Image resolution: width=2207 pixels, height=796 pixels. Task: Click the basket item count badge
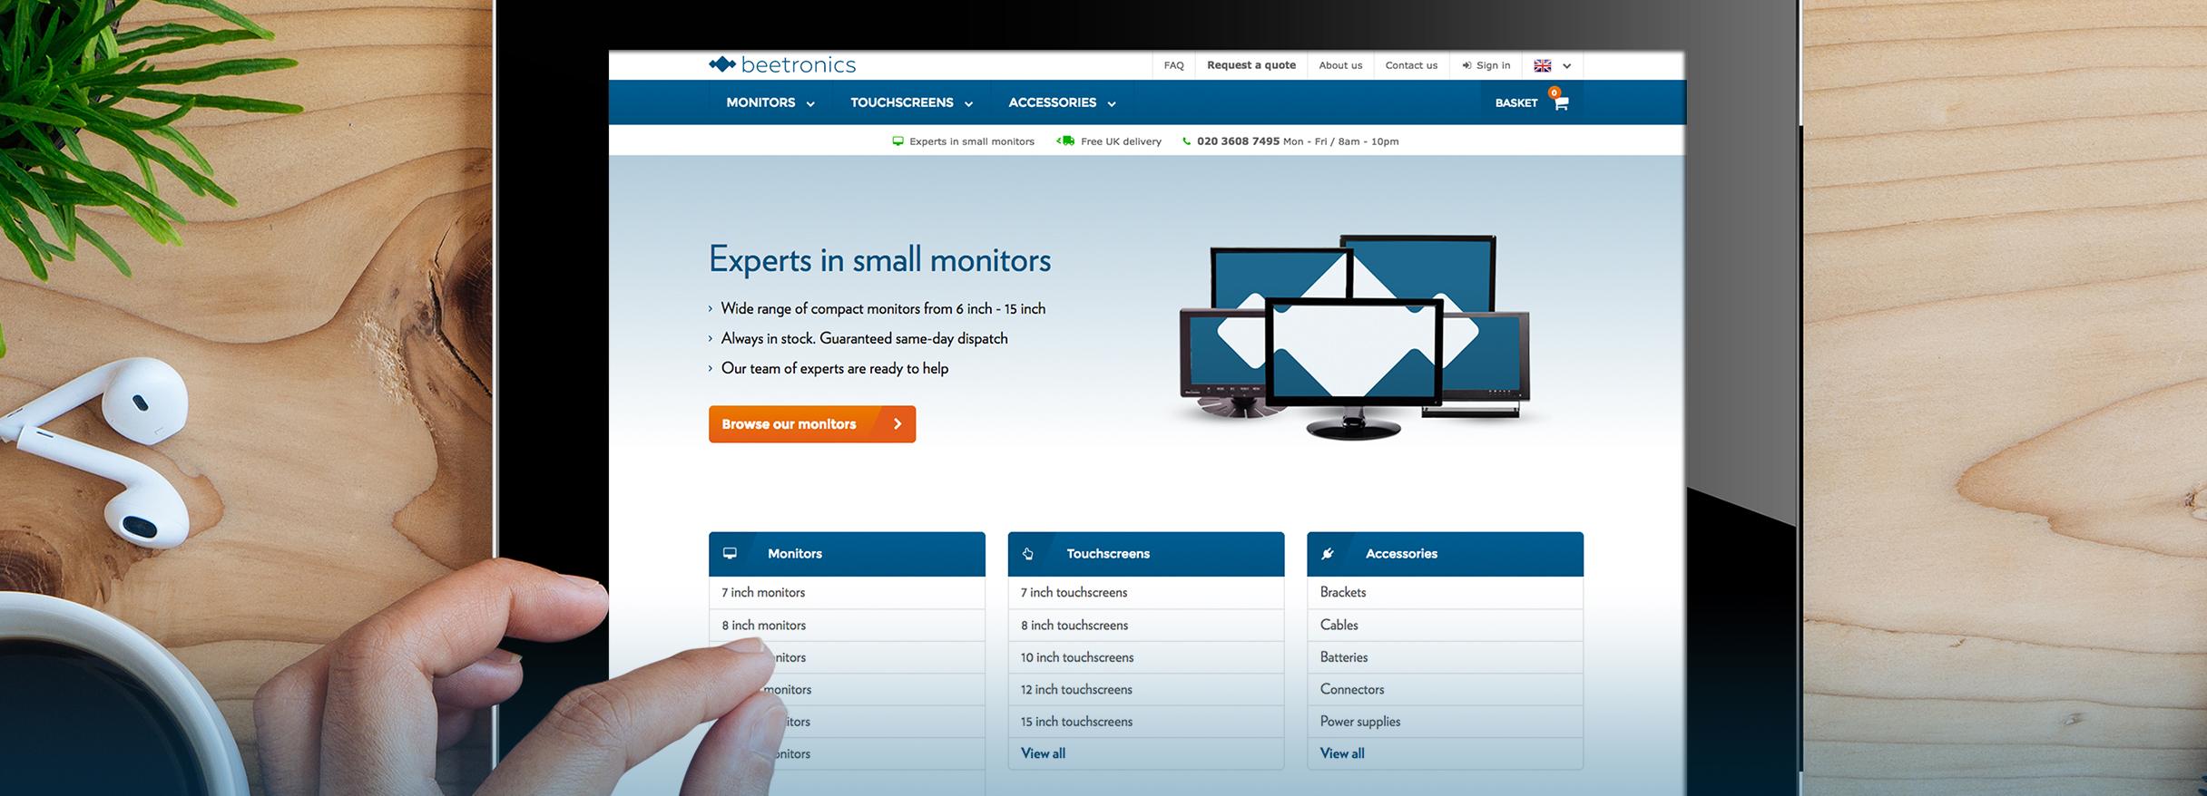tap(1555, 92)
